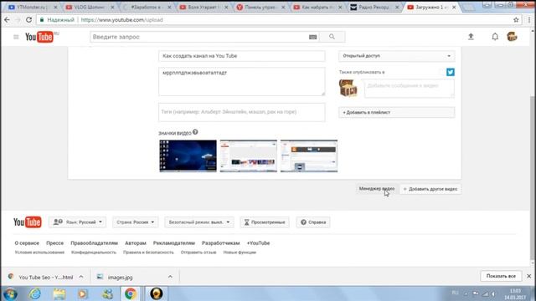The height and width of the screenshot is (301, 536).
Task: Click the 'Просмотренные' history button
Action: coord(265,222)
